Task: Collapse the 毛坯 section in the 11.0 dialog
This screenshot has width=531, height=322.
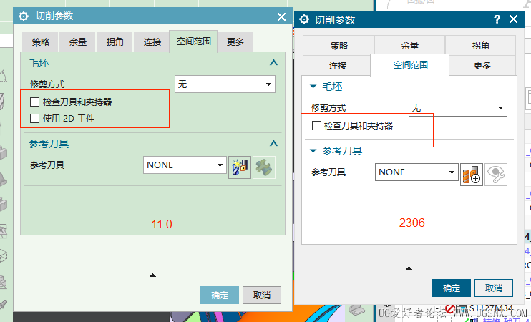Action: pos(273,63)
